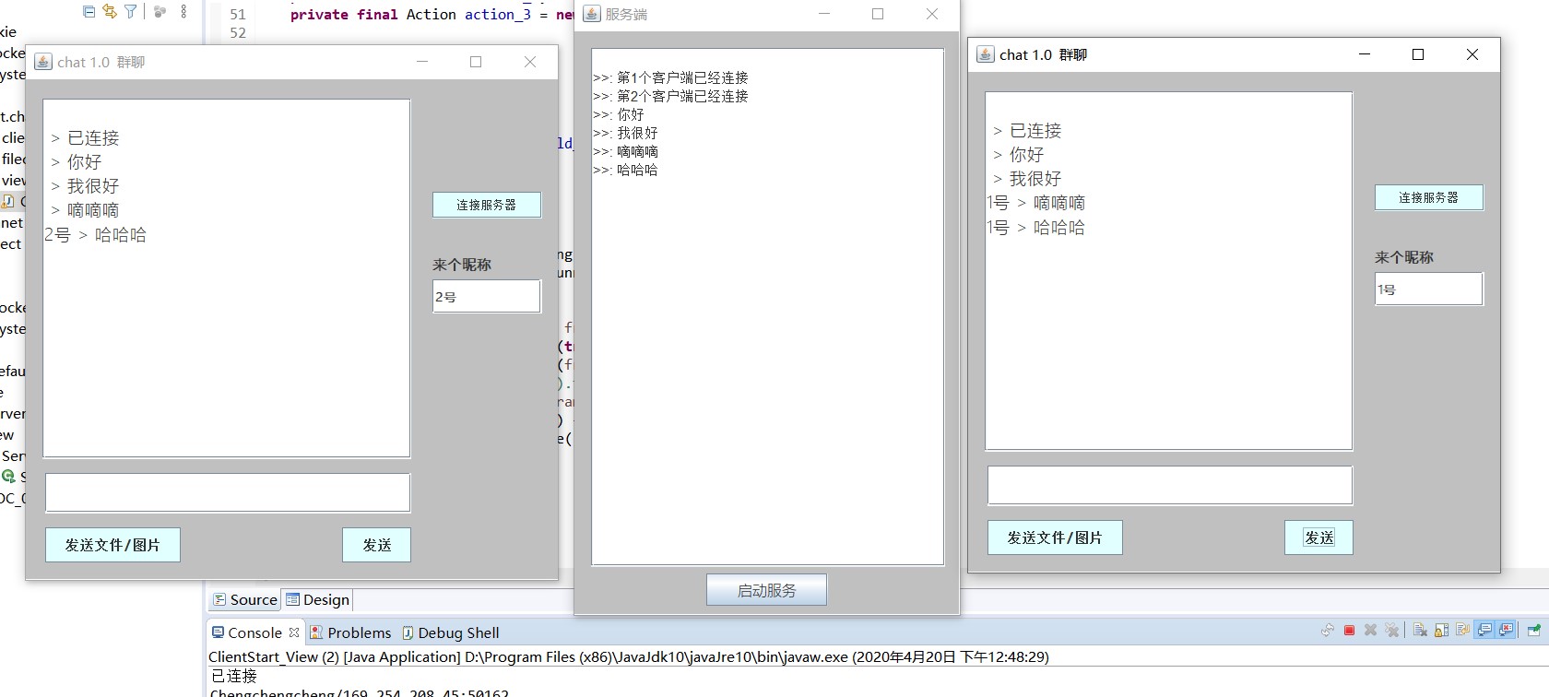The height and width of the screenshot is (697, 1549).
Task: Click the greyed reconnect arrows icon in console toolbar
Action: coord(1327,631)
